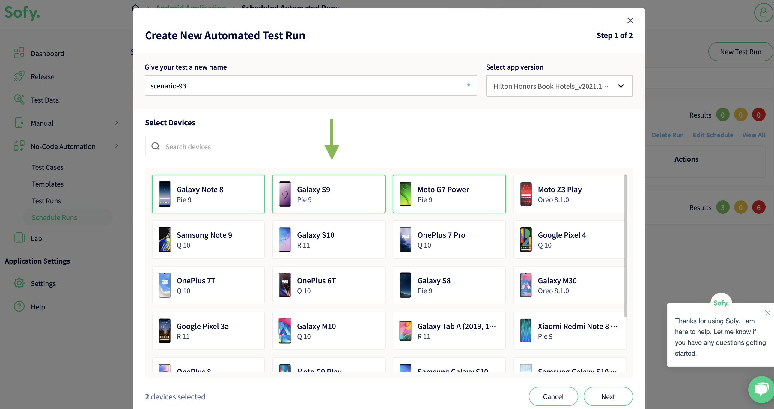This screenshot has height=409, width=774.
Task: Select the Galaxy S8 device card
Action: pos(449,285)
